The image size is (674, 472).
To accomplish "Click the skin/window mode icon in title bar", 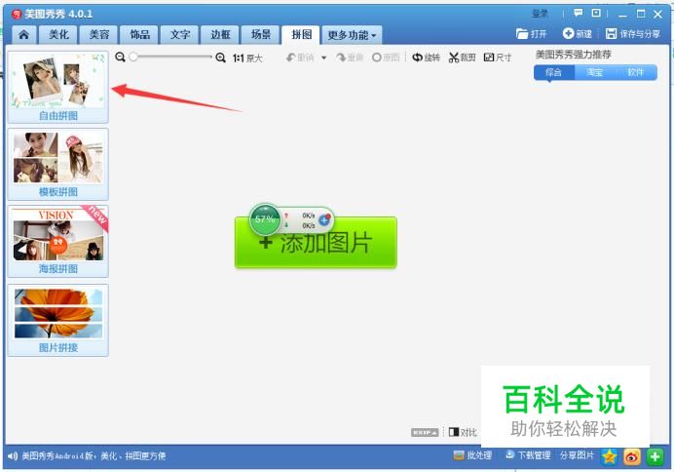I will (x=596, y=14).
